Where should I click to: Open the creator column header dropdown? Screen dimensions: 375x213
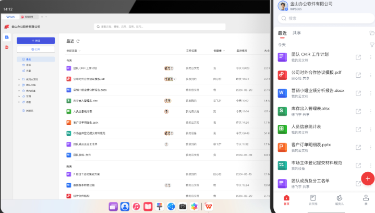click(219, 51)
